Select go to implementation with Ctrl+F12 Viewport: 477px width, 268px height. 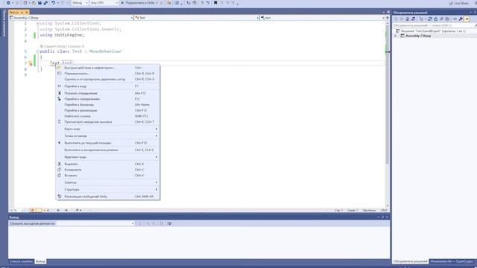pyautogui.click(x=107, y=111)
